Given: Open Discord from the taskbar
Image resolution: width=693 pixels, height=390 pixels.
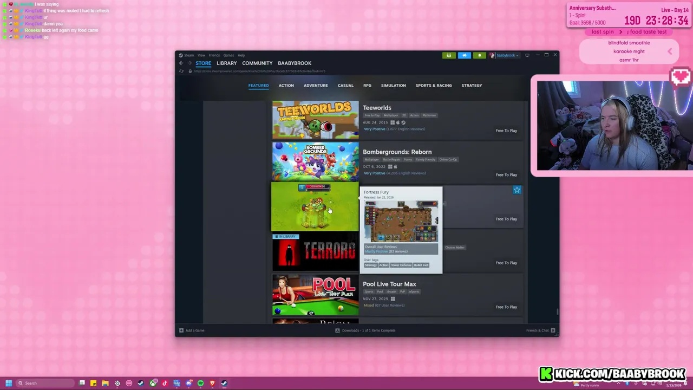Looking at the screenshot, I should click(188, 383).
